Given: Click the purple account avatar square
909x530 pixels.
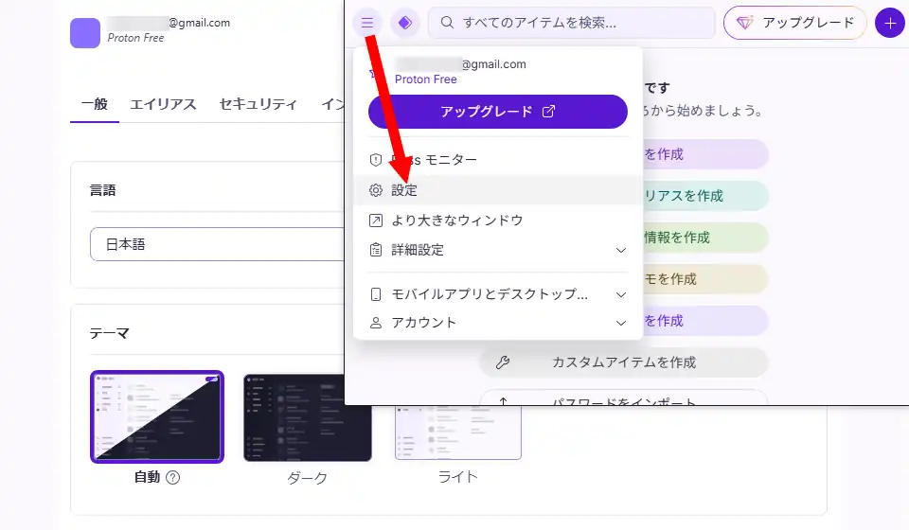Looking at the screenshot, I should [x=85, y=32].
